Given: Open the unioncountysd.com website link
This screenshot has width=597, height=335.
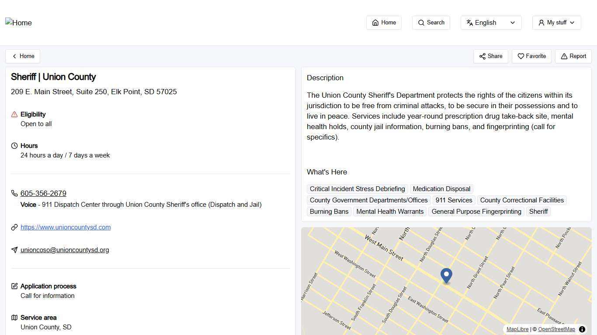Looking at the screenshot, I should pyautogui.click(x=66, y=227).
